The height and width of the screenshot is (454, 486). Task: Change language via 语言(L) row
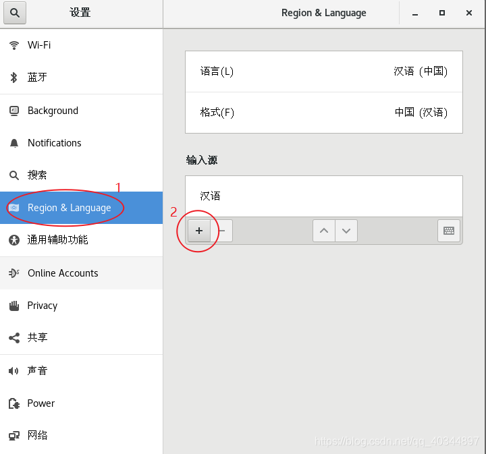click(324, 72)
